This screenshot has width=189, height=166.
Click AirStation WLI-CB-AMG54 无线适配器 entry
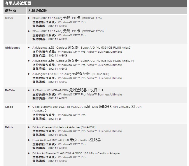point(68,90)
